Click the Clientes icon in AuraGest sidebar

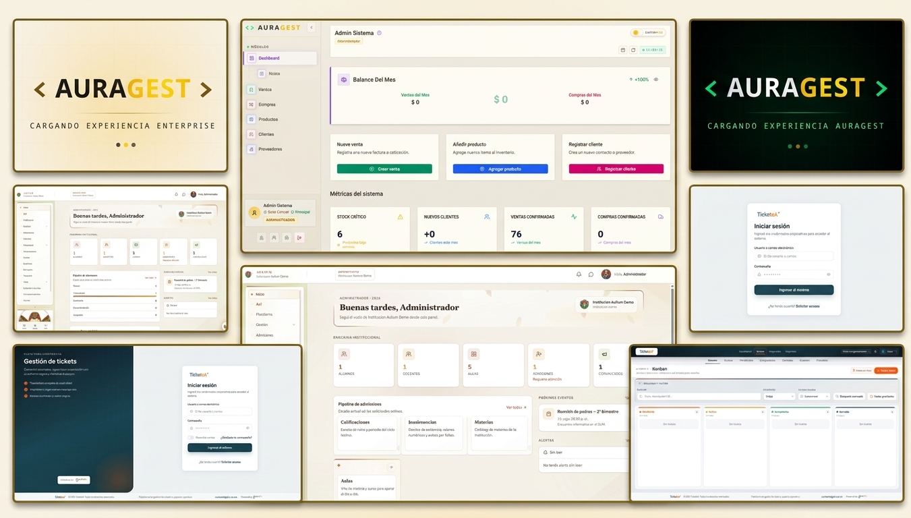(x=251, y=134)
